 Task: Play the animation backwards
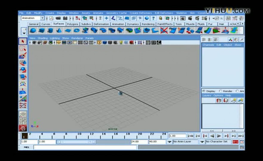pos(212,136)
